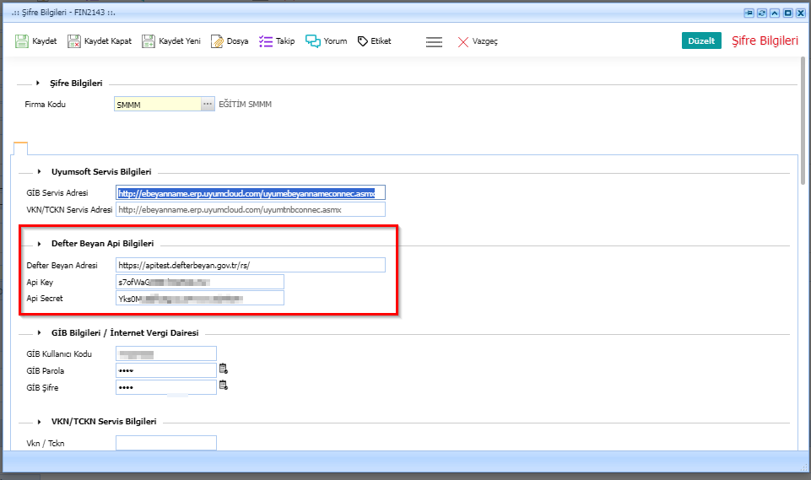Click the window resize grip corner

coord(803,467)
